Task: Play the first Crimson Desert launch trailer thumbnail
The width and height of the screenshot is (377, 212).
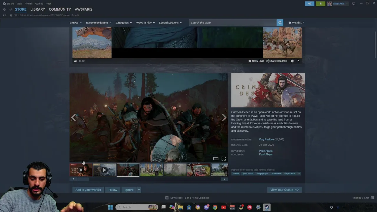Action: (81, 170)
